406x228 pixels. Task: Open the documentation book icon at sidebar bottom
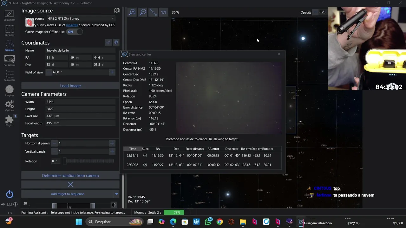[x=10, y=205]
